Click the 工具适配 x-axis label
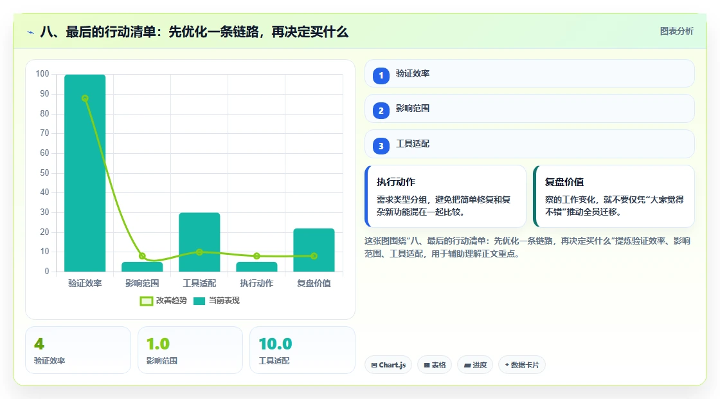Image resolution: width=720 pixels, height=399 pixels. click(x=199, y=284)
